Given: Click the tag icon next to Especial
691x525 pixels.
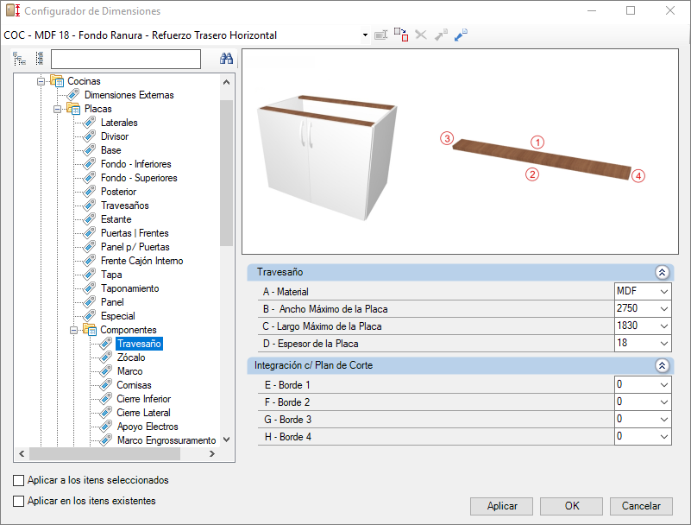Looking at the screenshot, I should 90,316.
